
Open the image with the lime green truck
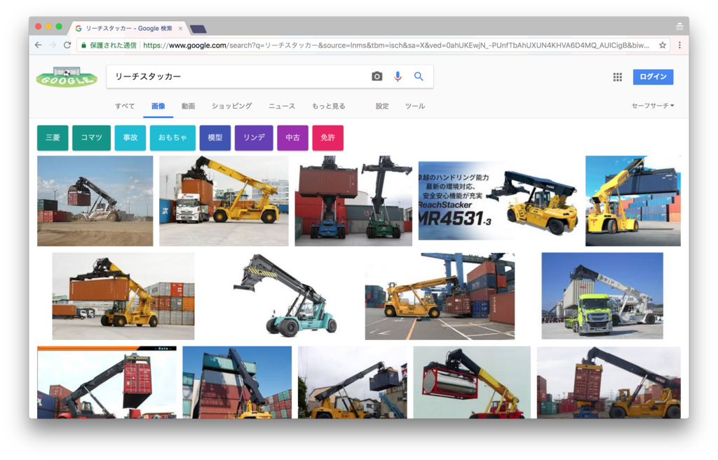tap(602, 296)
